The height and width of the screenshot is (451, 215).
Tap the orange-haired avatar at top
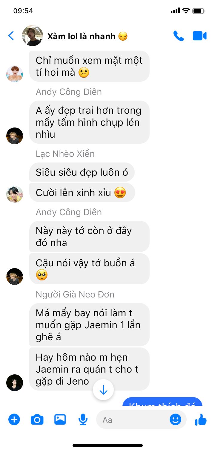tap(15, 74)
